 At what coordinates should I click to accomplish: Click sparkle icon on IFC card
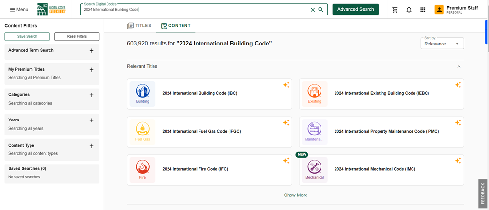(x=286, y=161)
